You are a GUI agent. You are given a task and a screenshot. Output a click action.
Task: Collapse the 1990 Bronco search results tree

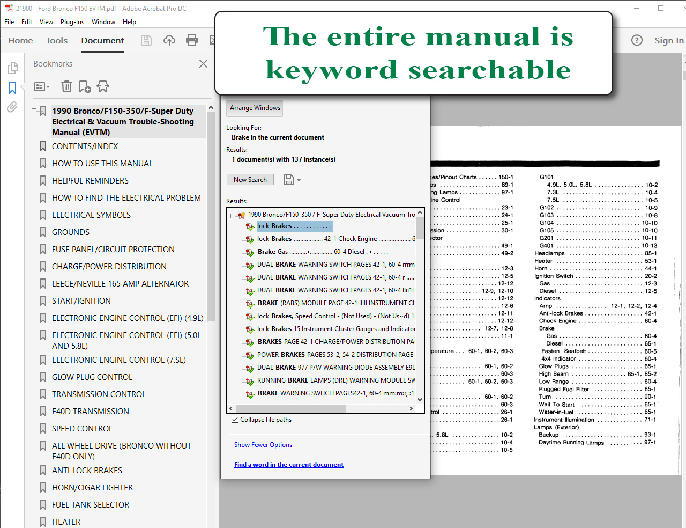tap(233, 216)
